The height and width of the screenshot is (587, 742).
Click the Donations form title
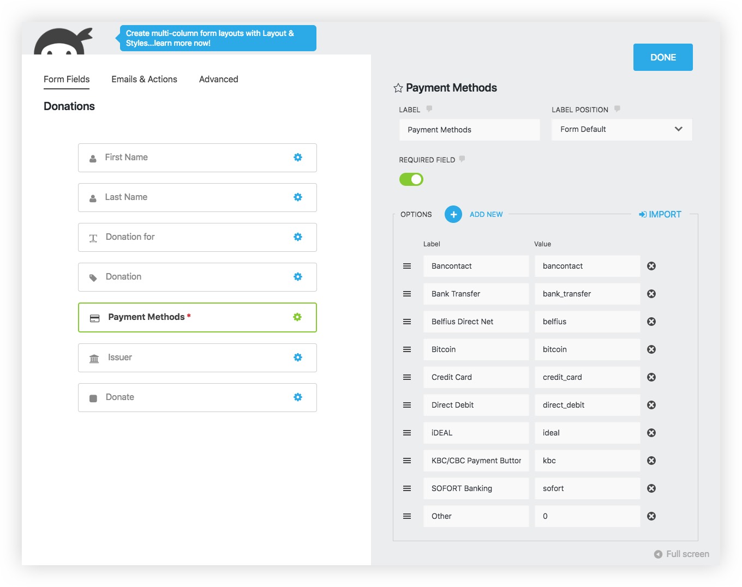69,106
